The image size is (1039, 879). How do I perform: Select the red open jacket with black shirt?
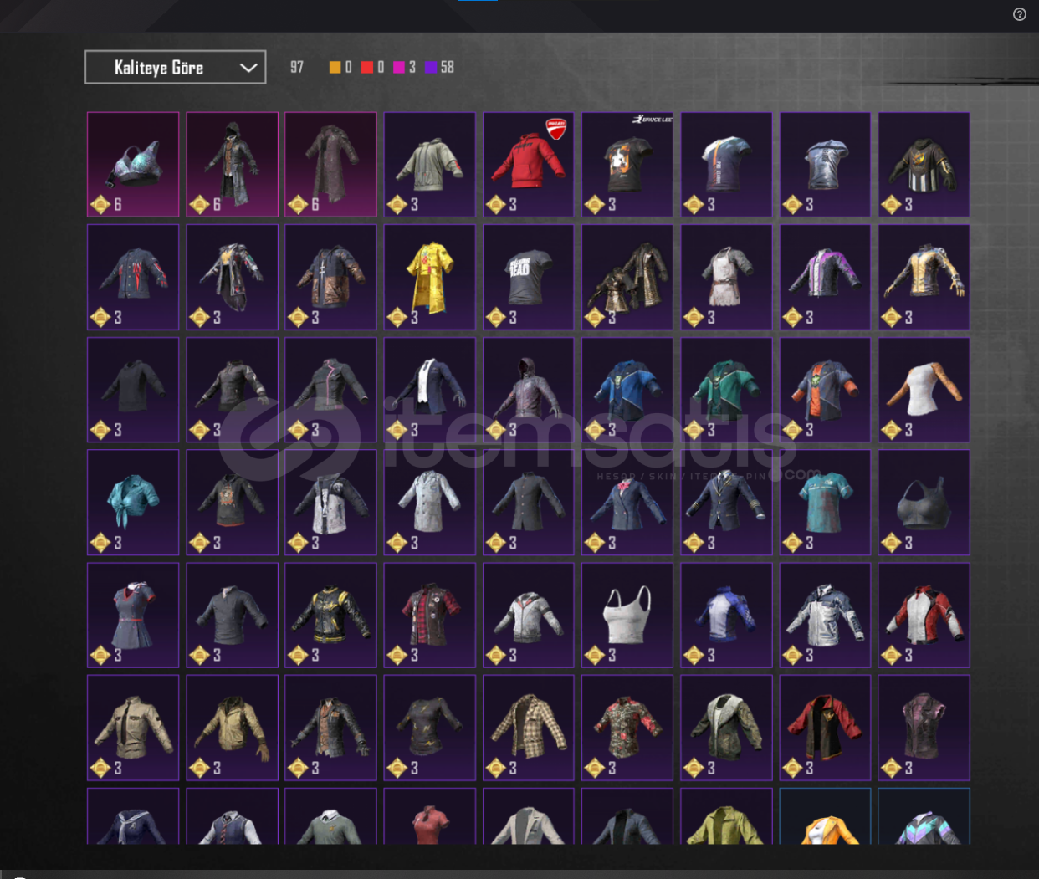[x=825, y=728]
